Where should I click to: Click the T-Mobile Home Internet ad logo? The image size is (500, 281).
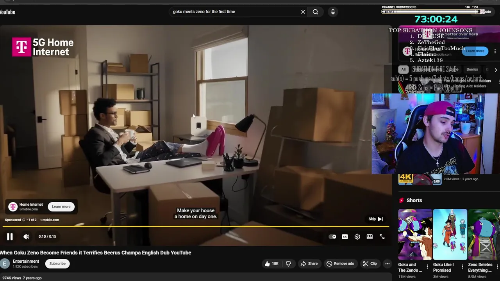[x=13, y=206]
